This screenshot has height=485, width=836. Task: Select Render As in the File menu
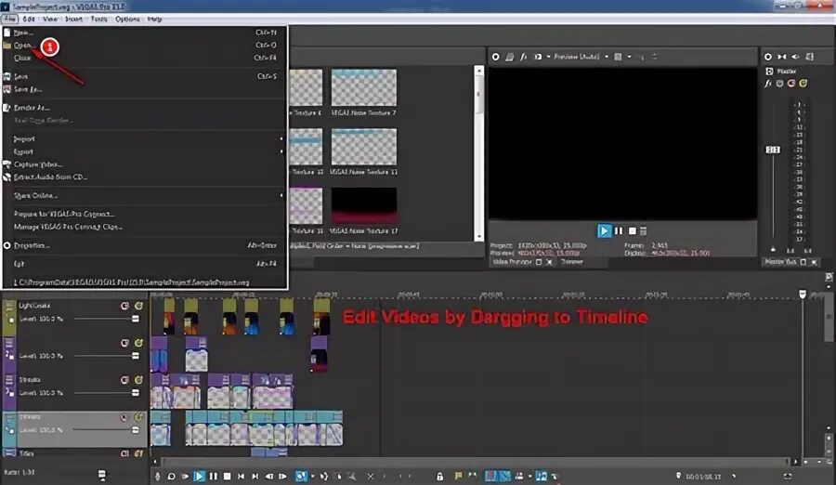click(144, 107)
